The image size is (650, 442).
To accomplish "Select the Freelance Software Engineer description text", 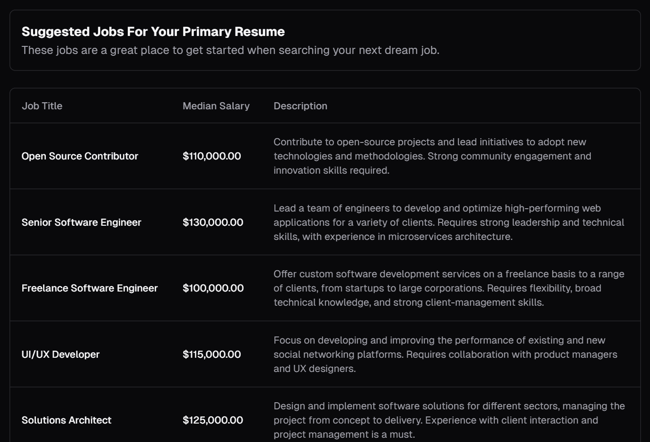I will (x=448, y=288).
